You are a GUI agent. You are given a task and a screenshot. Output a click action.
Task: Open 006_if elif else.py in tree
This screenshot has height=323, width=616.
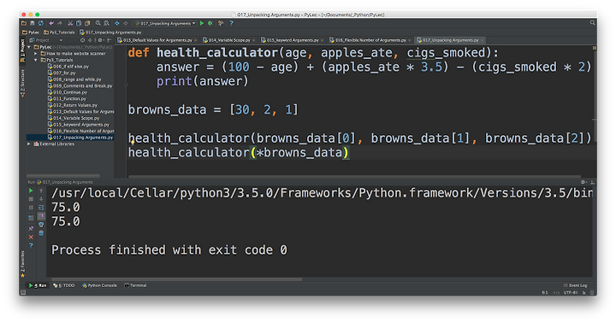click(68, 67)
